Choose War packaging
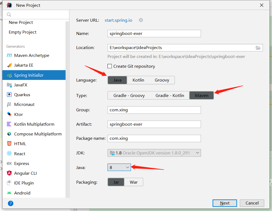Viewport: 272px width, 211px height. click(134, 182)
